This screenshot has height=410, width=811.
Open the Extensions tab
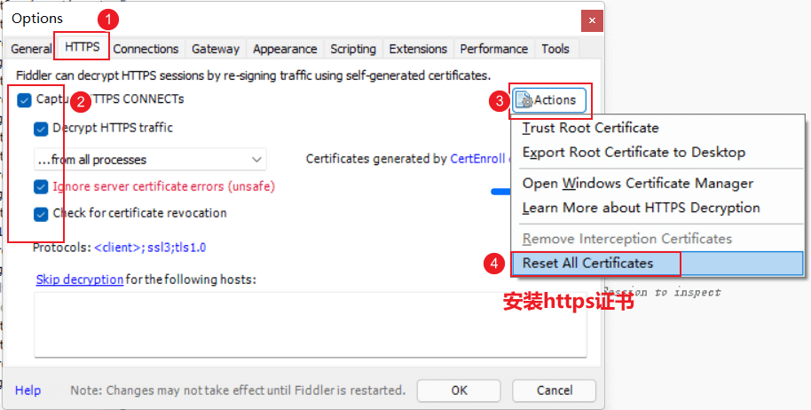coord(418,49)
